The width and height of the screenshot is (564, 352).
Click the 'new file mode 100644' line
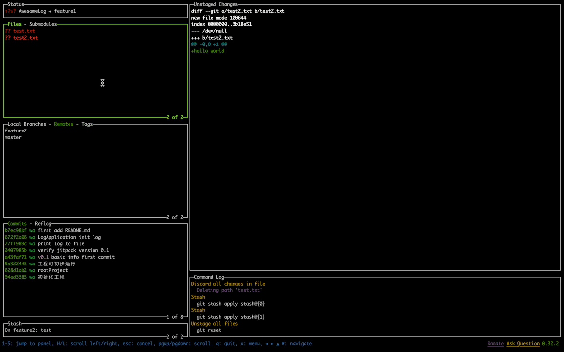(219, 18)
